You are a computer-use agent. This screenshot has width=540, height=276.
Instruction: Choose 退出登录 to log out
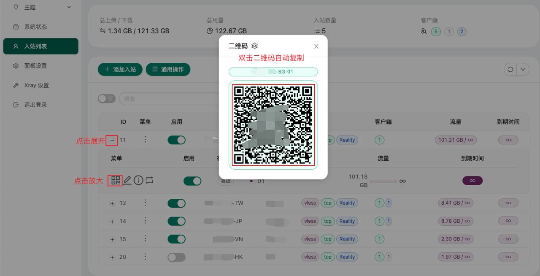41,105
